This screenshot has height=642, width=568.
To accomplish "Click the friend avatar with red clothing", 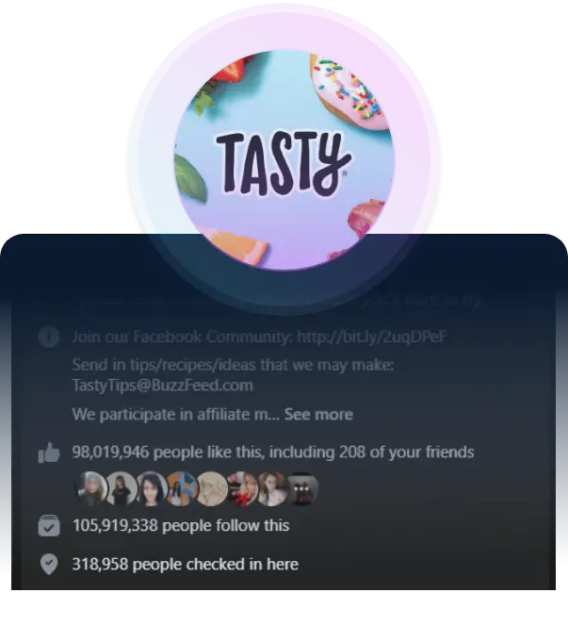I will tap(242, 489).
